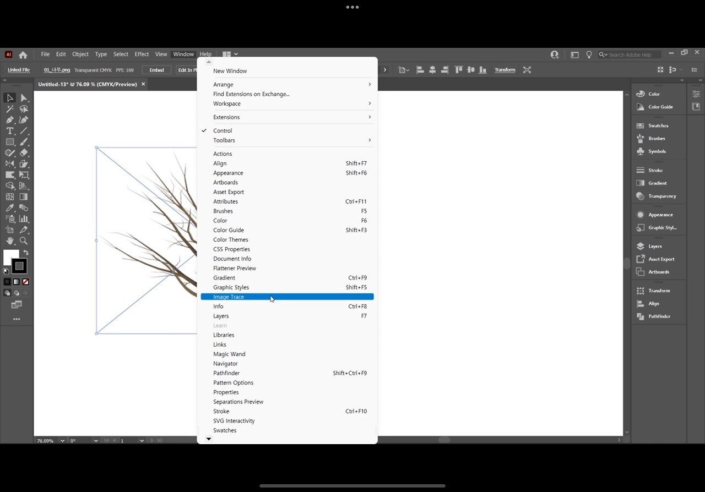Select the Paintbrush tool
Image resolution: width=705 pixels, height=492 pixels.
(x=24, y=142)
